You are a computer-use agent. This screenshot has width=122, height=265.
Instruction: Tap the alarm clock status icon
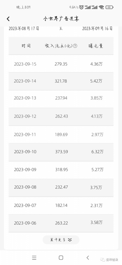82,7
